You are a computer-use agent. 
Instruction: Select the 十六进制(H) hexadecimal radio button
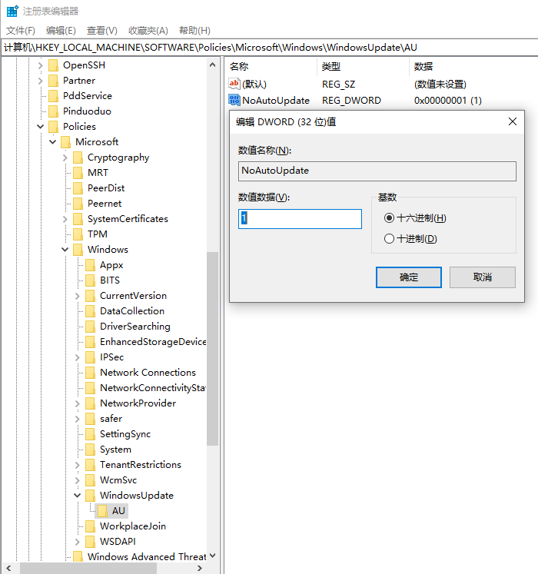click(389, 218)
